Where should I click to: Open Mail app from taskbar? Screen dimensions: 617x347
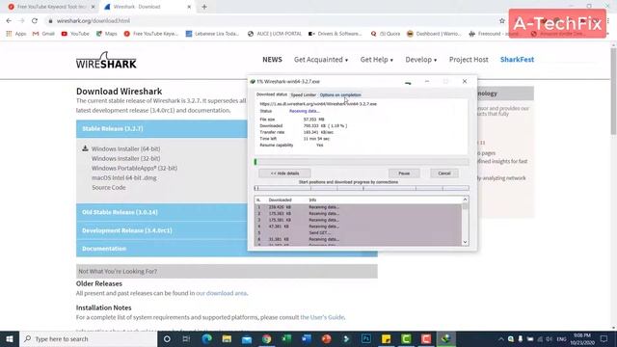point(247,338)
